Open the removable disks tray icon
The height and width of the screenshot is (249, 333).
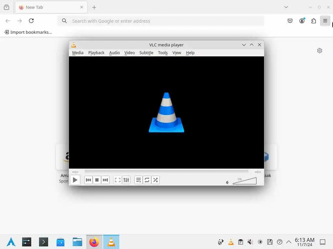[270, 242]
